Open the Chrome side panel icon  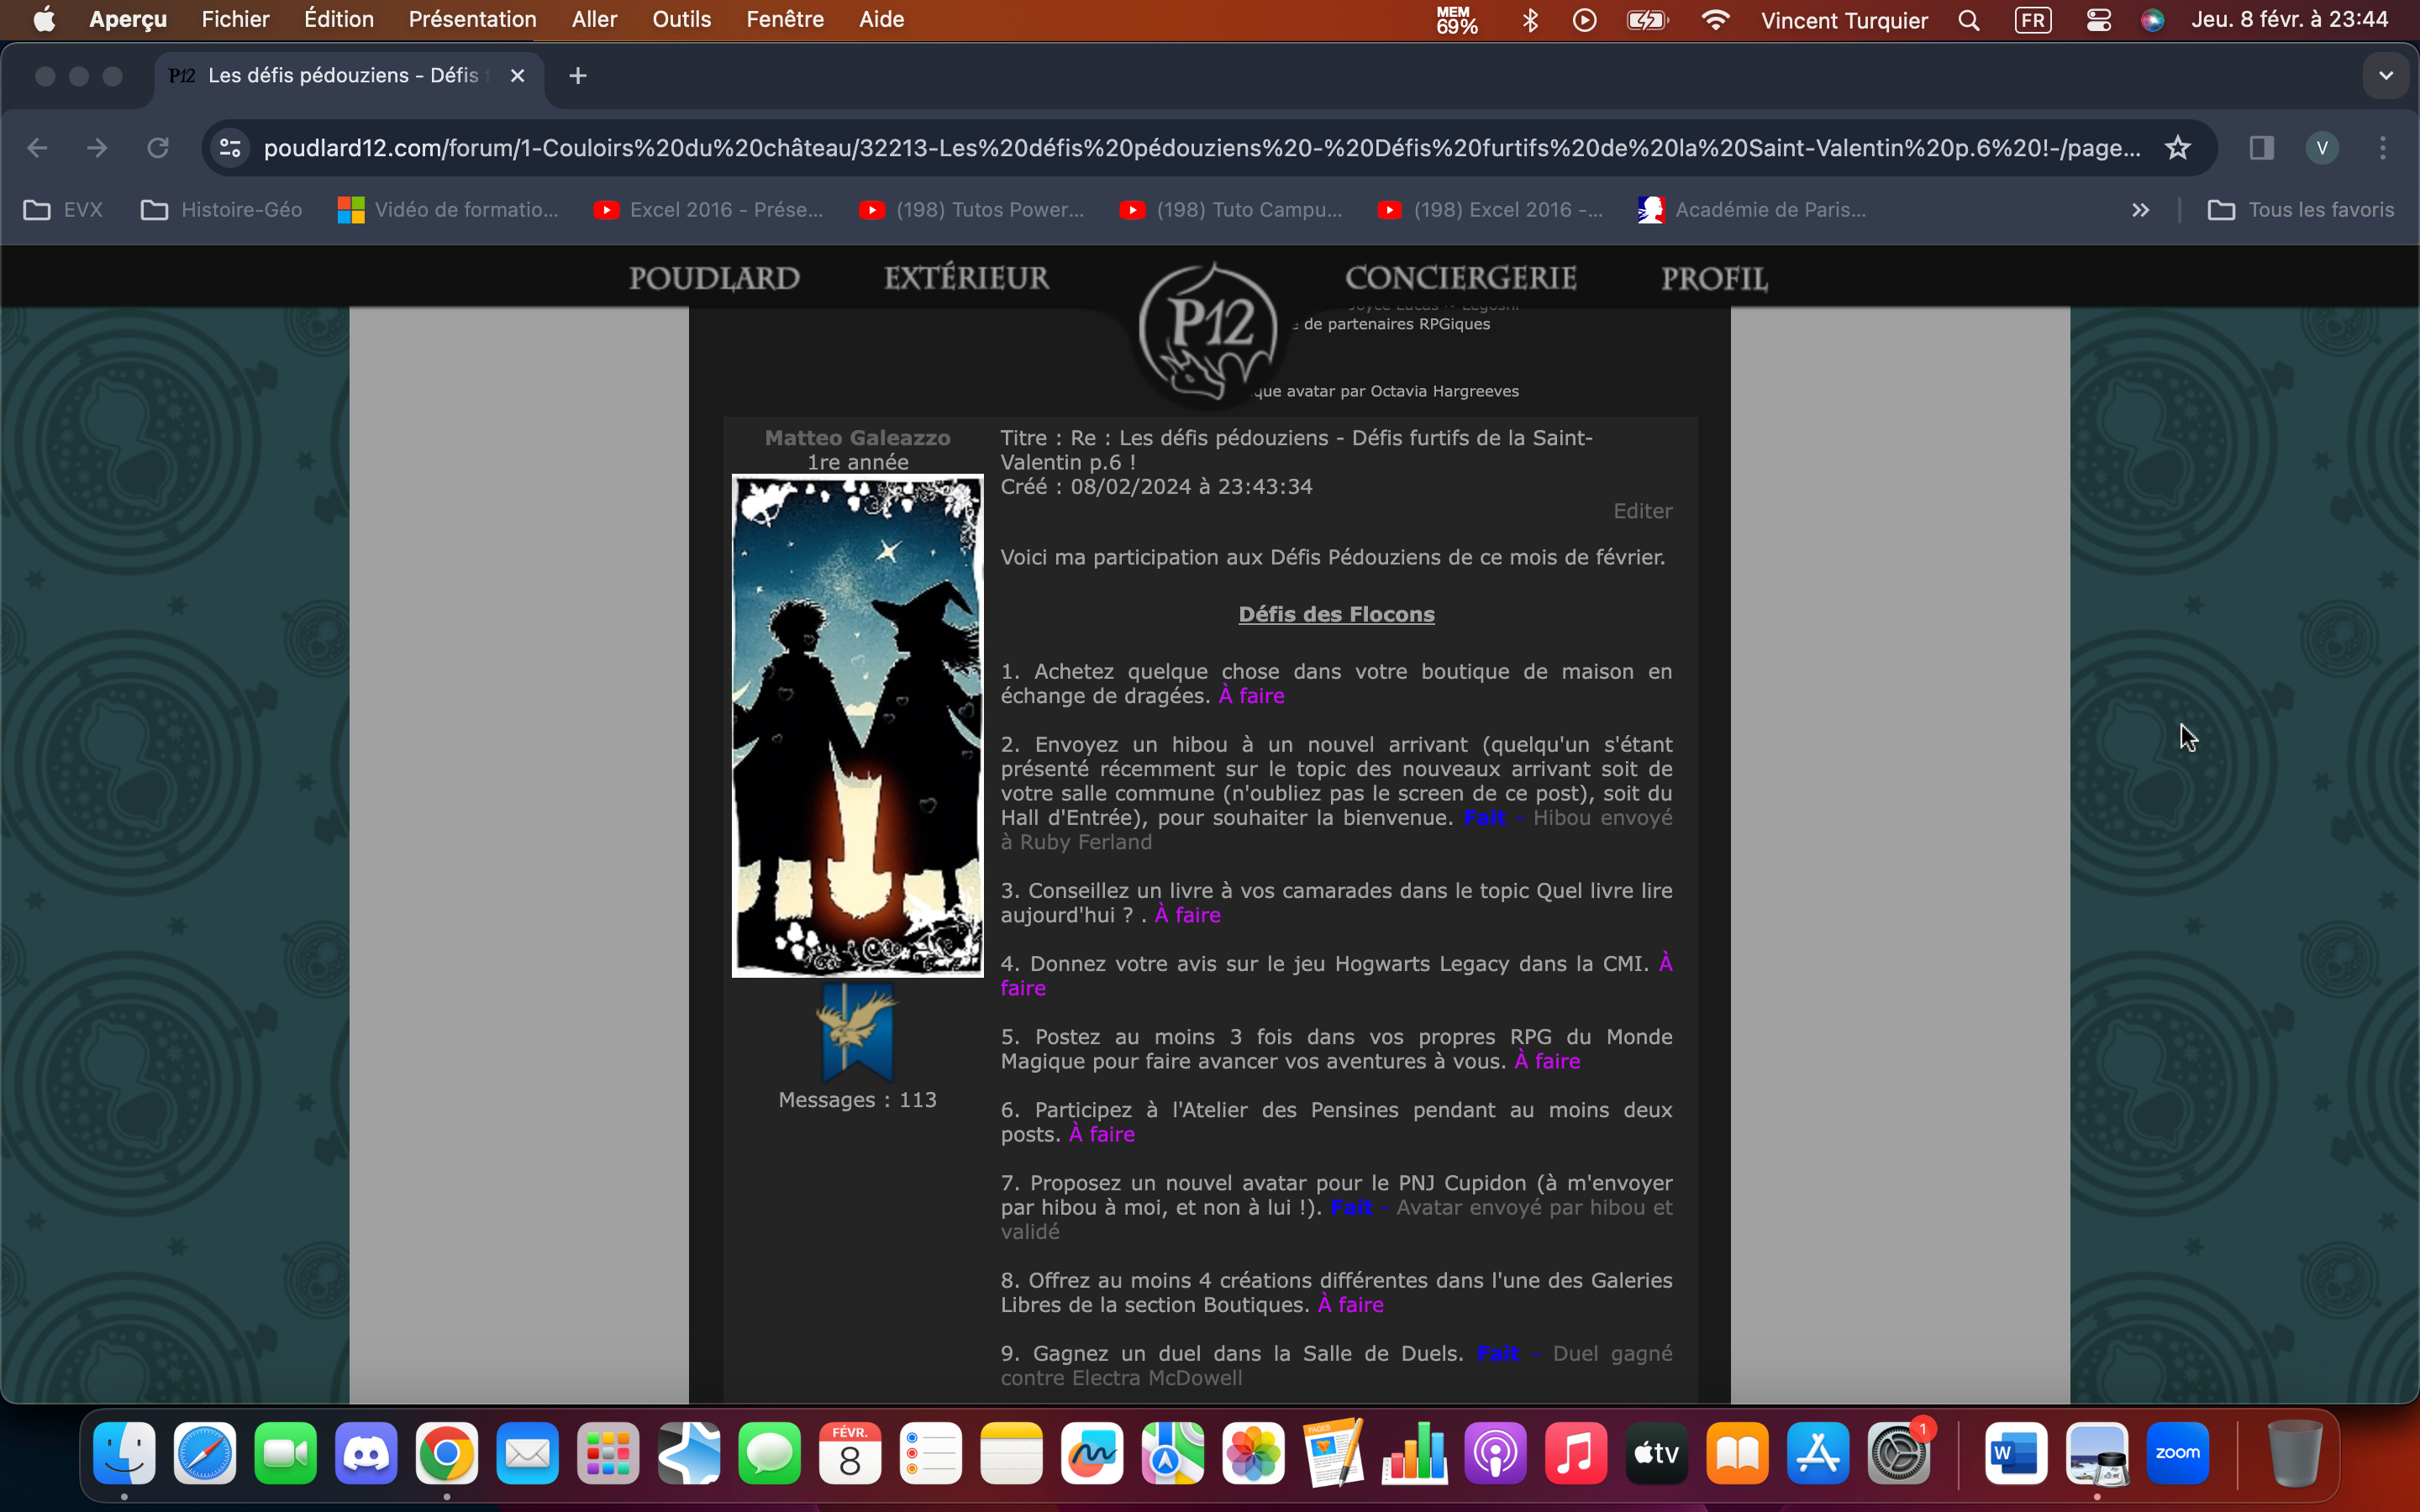(x=2261, y=148)
